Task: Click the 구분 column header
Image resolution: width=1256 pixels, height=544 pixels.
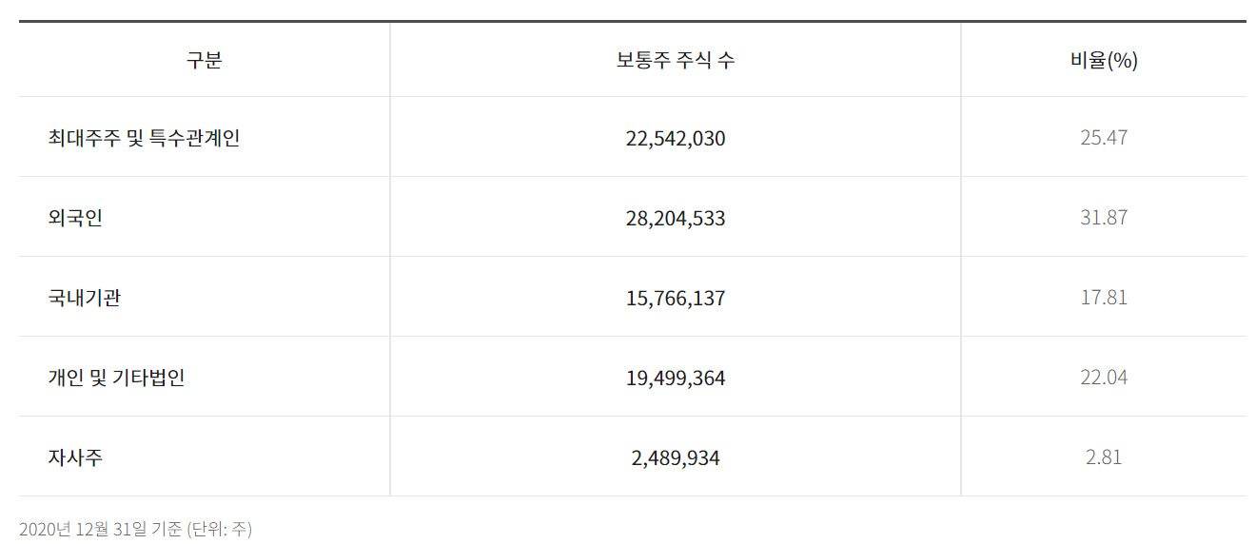Action: pyautogui.click(x=204, y=61)
